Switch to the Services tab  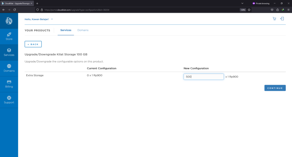[x=66, y=30]
